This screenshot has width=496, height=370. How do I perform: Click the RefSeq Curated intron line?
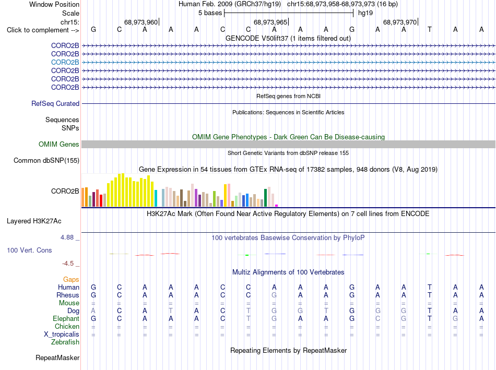tap(288, 103)
